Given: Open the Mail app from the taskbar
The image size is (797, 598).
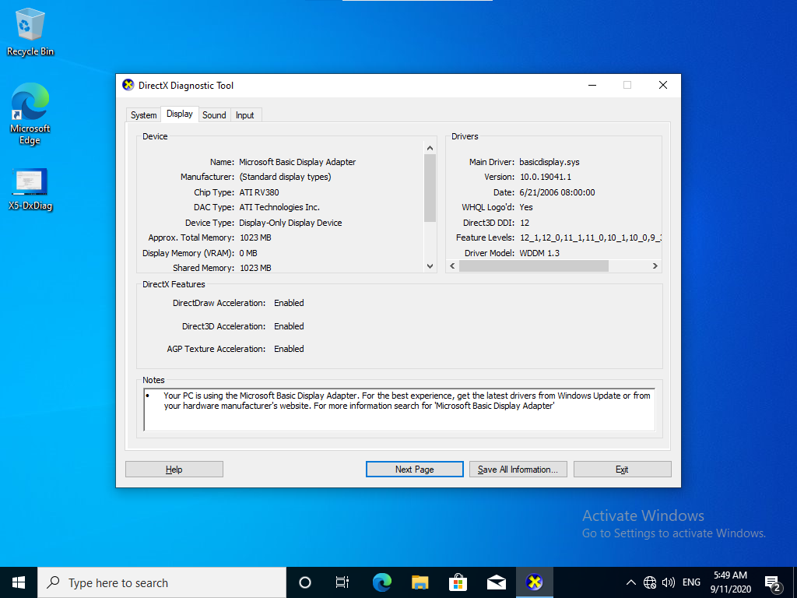Looking at the screenshot, I should click(x=496, y=582).
